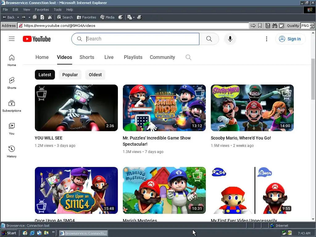Open You in YouTube sidebar
This screenshot has height=237, width=316.
12,129
